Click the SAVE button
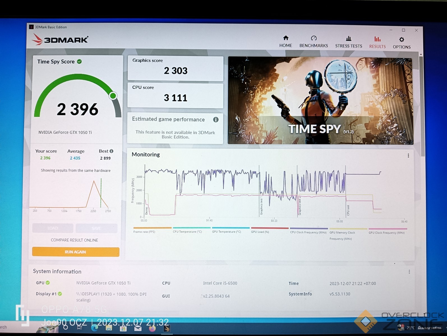Image resolution: width=447 pixels, height=336 pixels. click(96, 228)
